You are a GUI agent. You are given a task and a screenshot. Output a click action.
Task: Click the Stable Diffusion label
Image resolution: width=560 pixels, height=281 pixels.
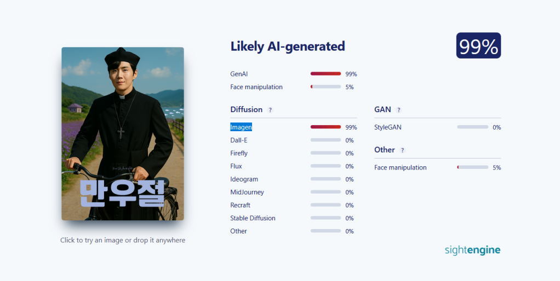point(253,218)
